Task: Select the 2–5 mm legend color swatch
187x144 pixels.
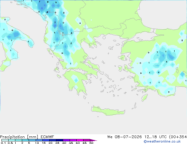Action: pyautogui.click(x=25, y=140)
